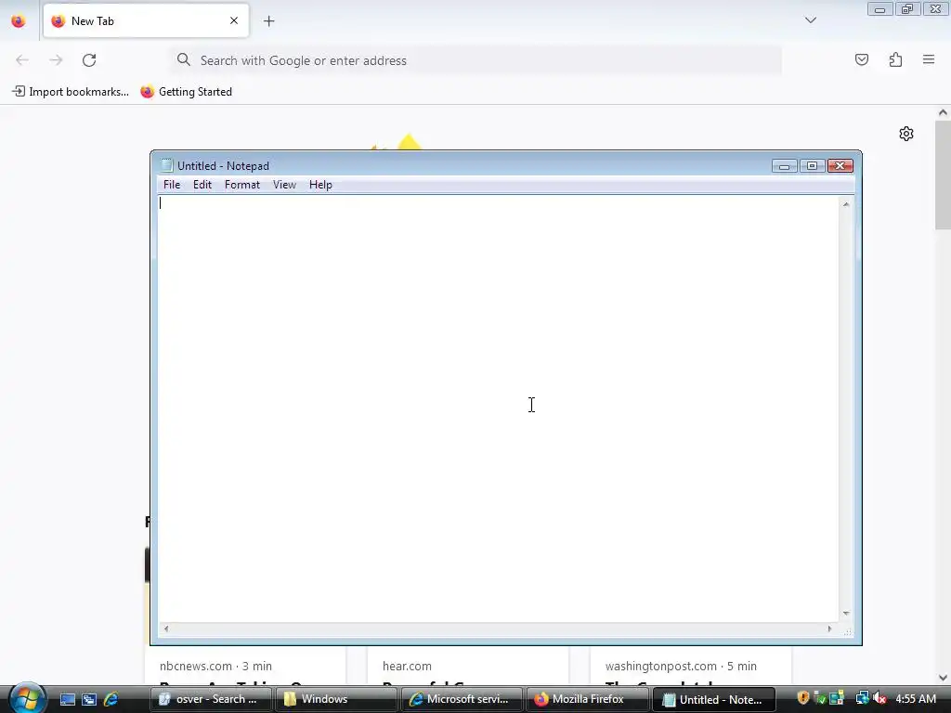Open the Save to Pocket icon in Firefox
This screenshot has width=951, height=713.
(x=861, y=59)
